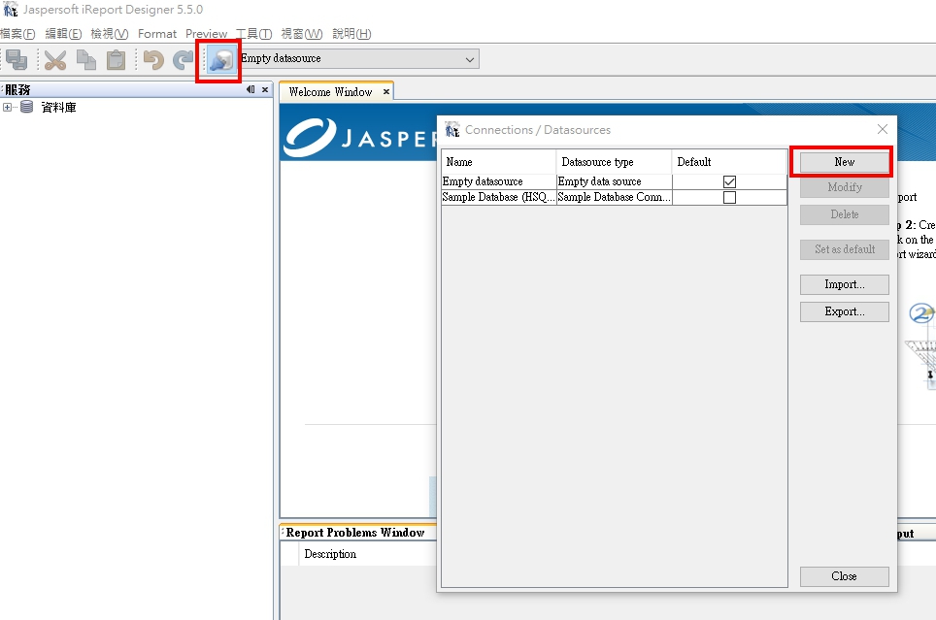Open the Empty datasource dropdown

coord(470,59)
